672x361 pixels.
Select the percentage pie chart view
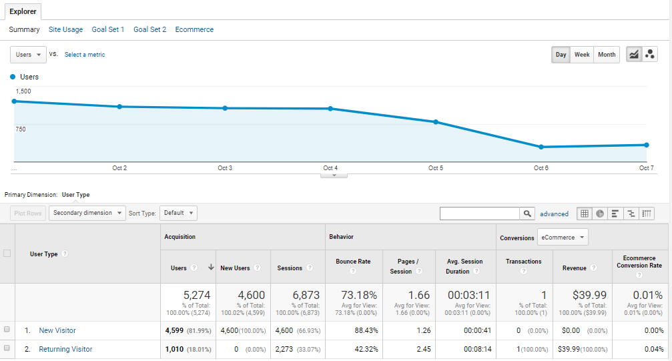600,214
